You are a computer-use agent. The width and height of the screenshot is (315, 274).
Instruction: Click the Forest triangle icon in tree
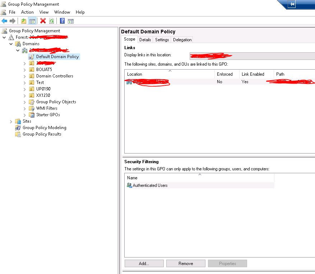coord(11,37)
